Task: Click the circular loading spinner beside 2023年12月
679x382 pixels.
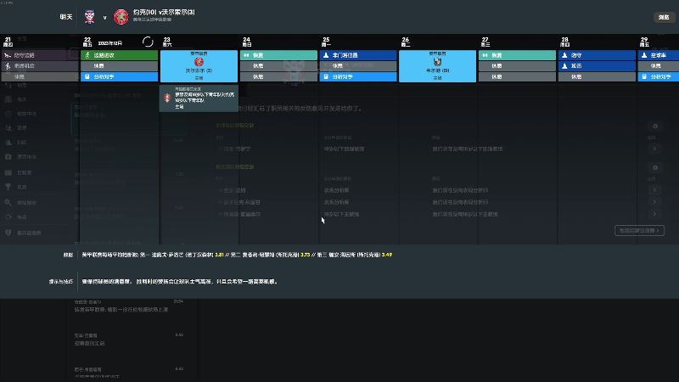Action: (148, 42)
